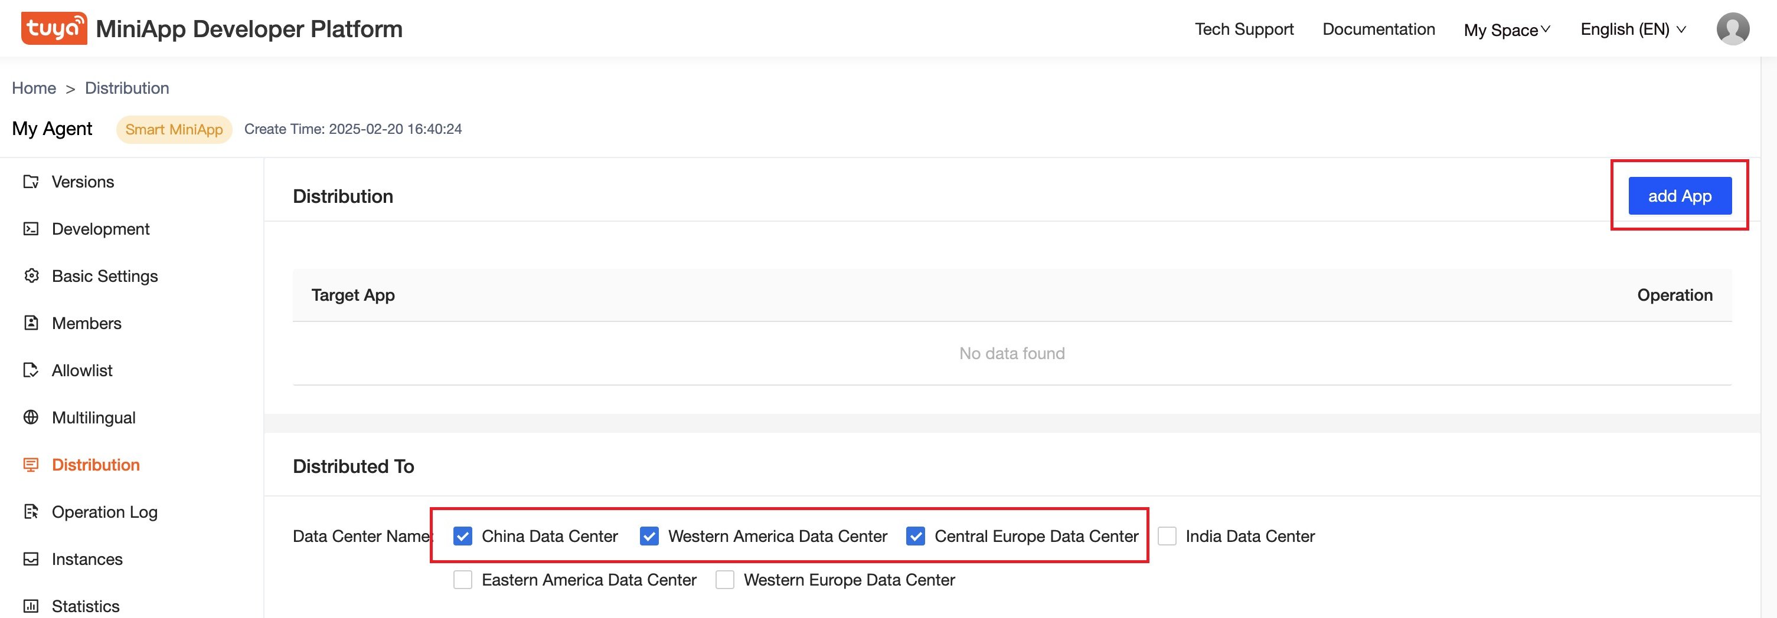Screen dimensions: 1777x618
Task: Click the Operation Log icon
Action: click(31, 511)
